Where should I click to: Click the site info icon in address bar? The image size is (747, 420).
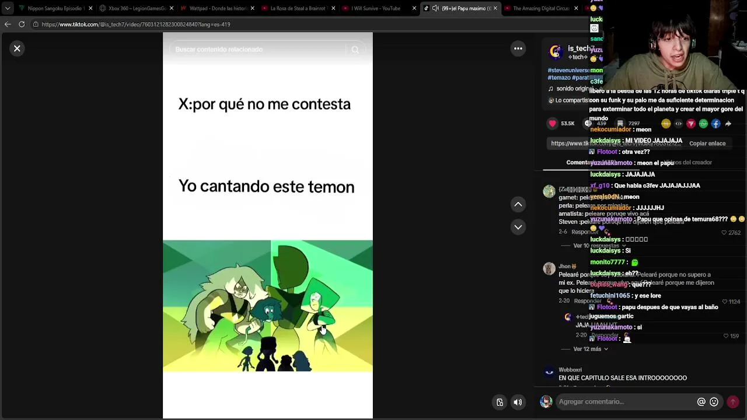36,24
